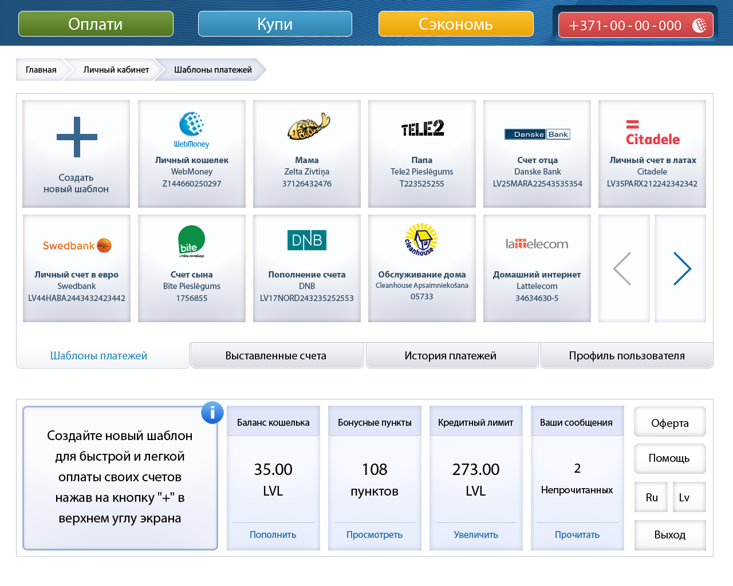This screenshot has height=586, width=733.
Task: Click Личный счет в латах title
Action: pos(653,160)
